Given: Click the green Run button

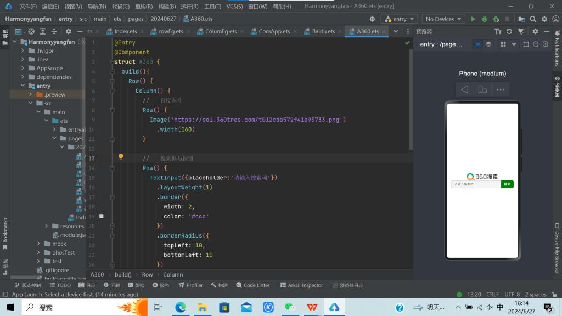Looking at the screenshot, I should [x=473, y=19].
